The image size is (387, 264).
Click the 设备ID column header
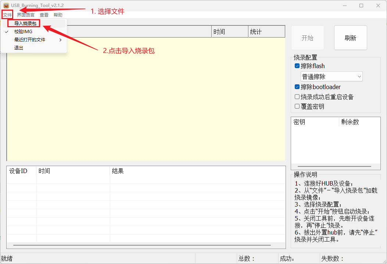click(x=18, y=171)
